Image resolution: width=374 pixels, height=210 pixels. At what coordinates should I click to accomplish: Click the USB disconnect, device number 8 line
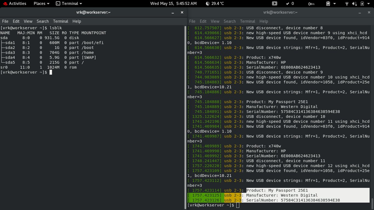coord(255,28)
